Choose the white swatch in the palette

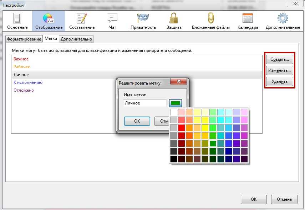coord(174,112)
